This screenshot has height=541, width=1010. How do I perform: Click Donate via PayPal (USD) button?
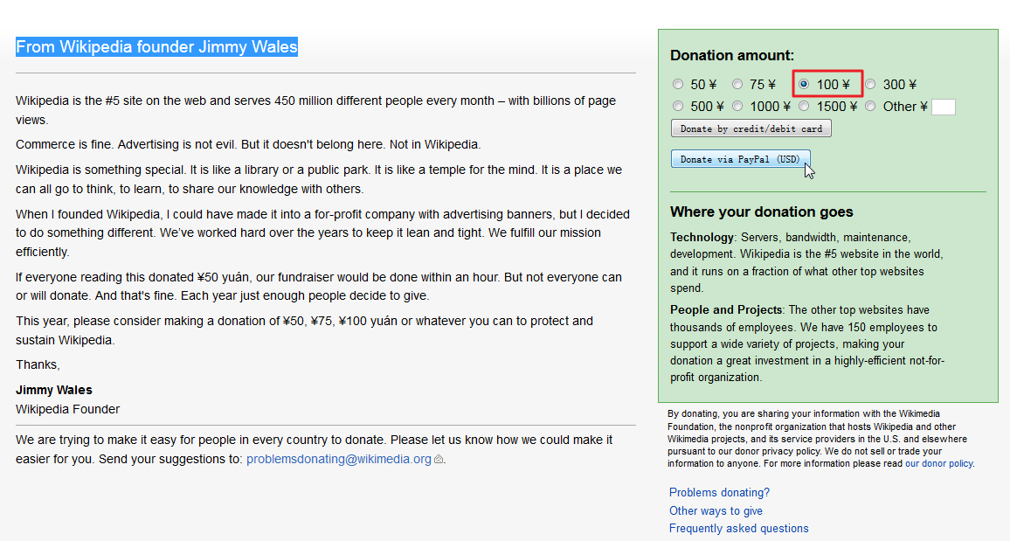[740, 159]
